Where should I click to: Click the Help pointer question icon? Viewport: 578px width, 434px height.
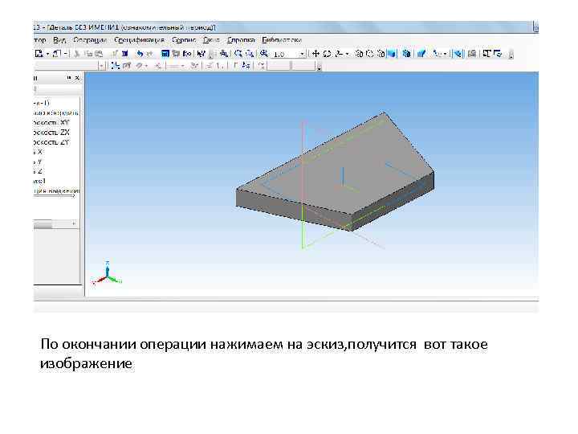[x=201, y=54]
